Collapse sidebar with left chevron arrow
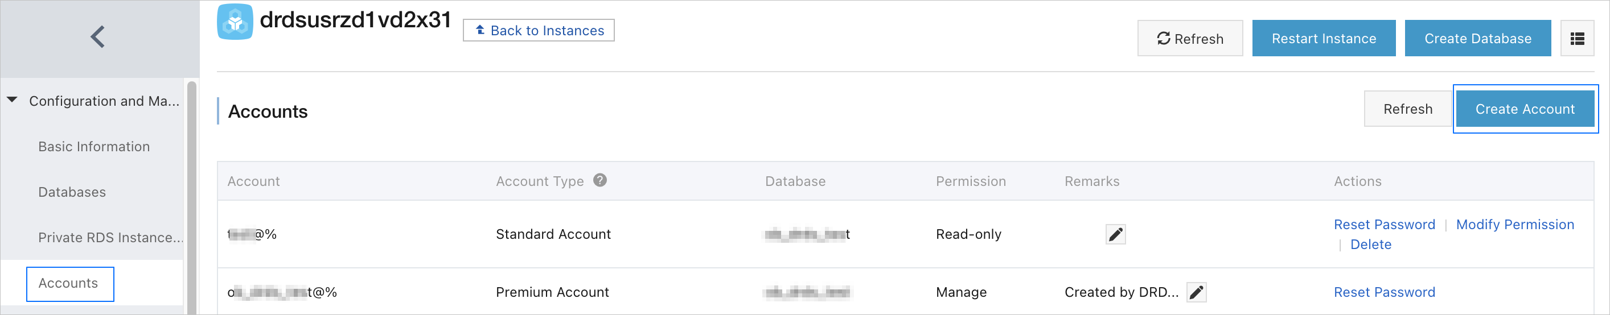 coord(97,37)
